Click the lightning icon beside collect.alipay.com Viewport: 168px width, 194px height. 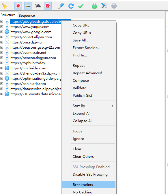(x=7, y=37)
